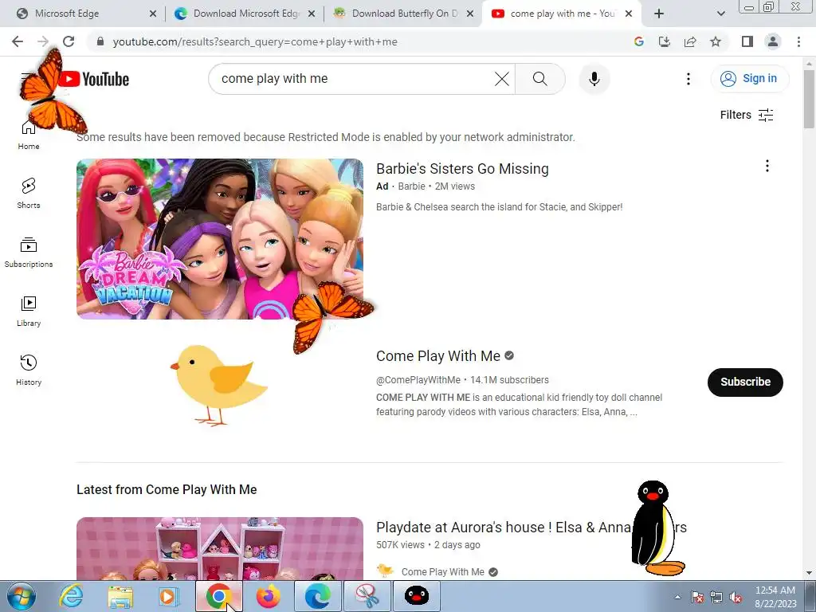Open the Come Play With Me chick avatar

[220, 385]
